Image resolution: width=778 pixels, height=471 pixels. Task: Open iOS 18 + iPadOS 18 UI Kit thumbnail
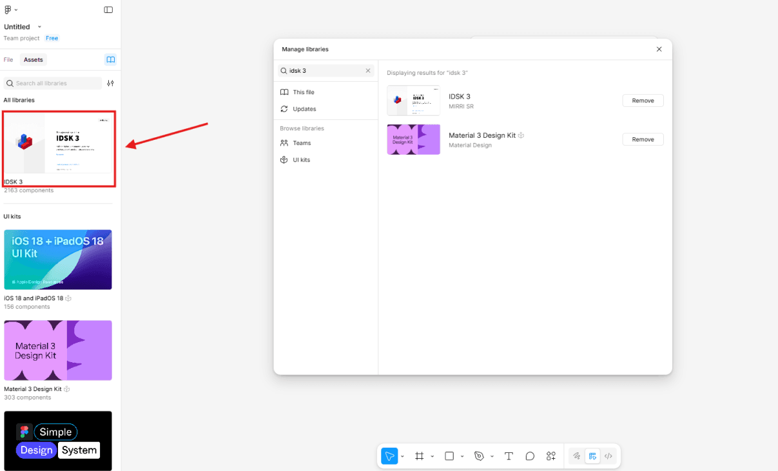tap(58, 260)
